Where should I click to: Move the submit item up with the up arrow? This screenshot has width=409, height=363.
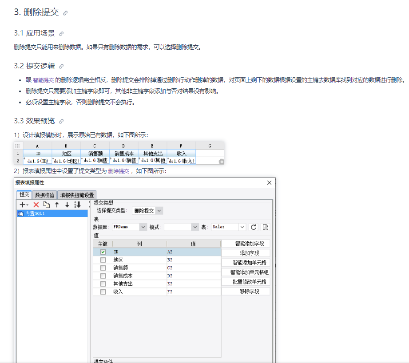coord(57,205)
